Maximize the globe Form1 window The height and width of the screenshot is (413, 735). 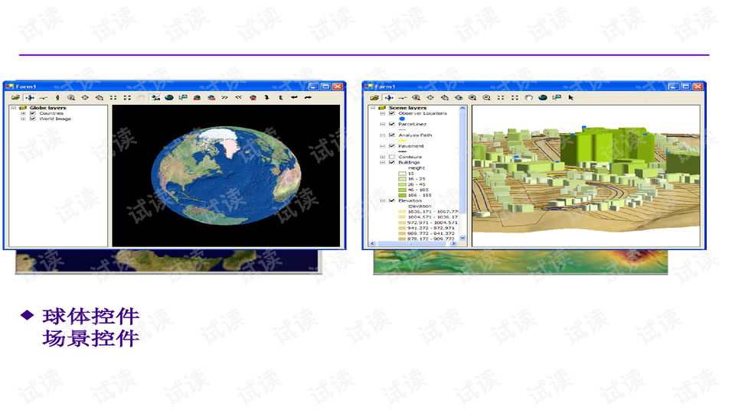[325, 86]
